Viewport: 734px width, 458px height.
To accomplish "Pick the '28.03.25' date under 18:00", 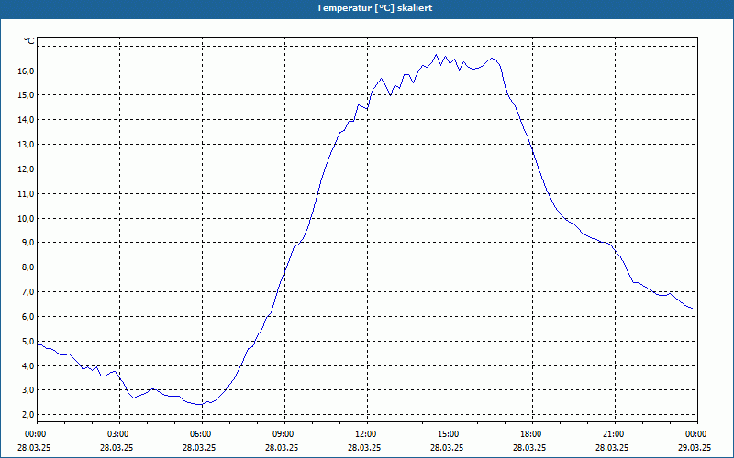I will 529,447.
